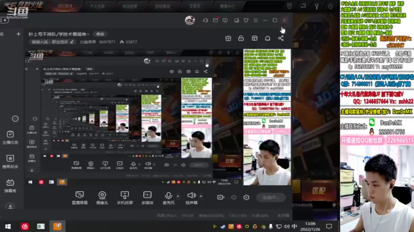The width and height of the screenshot is (414, 232).
Task: Open customer support headset icon
Action: 205,20
